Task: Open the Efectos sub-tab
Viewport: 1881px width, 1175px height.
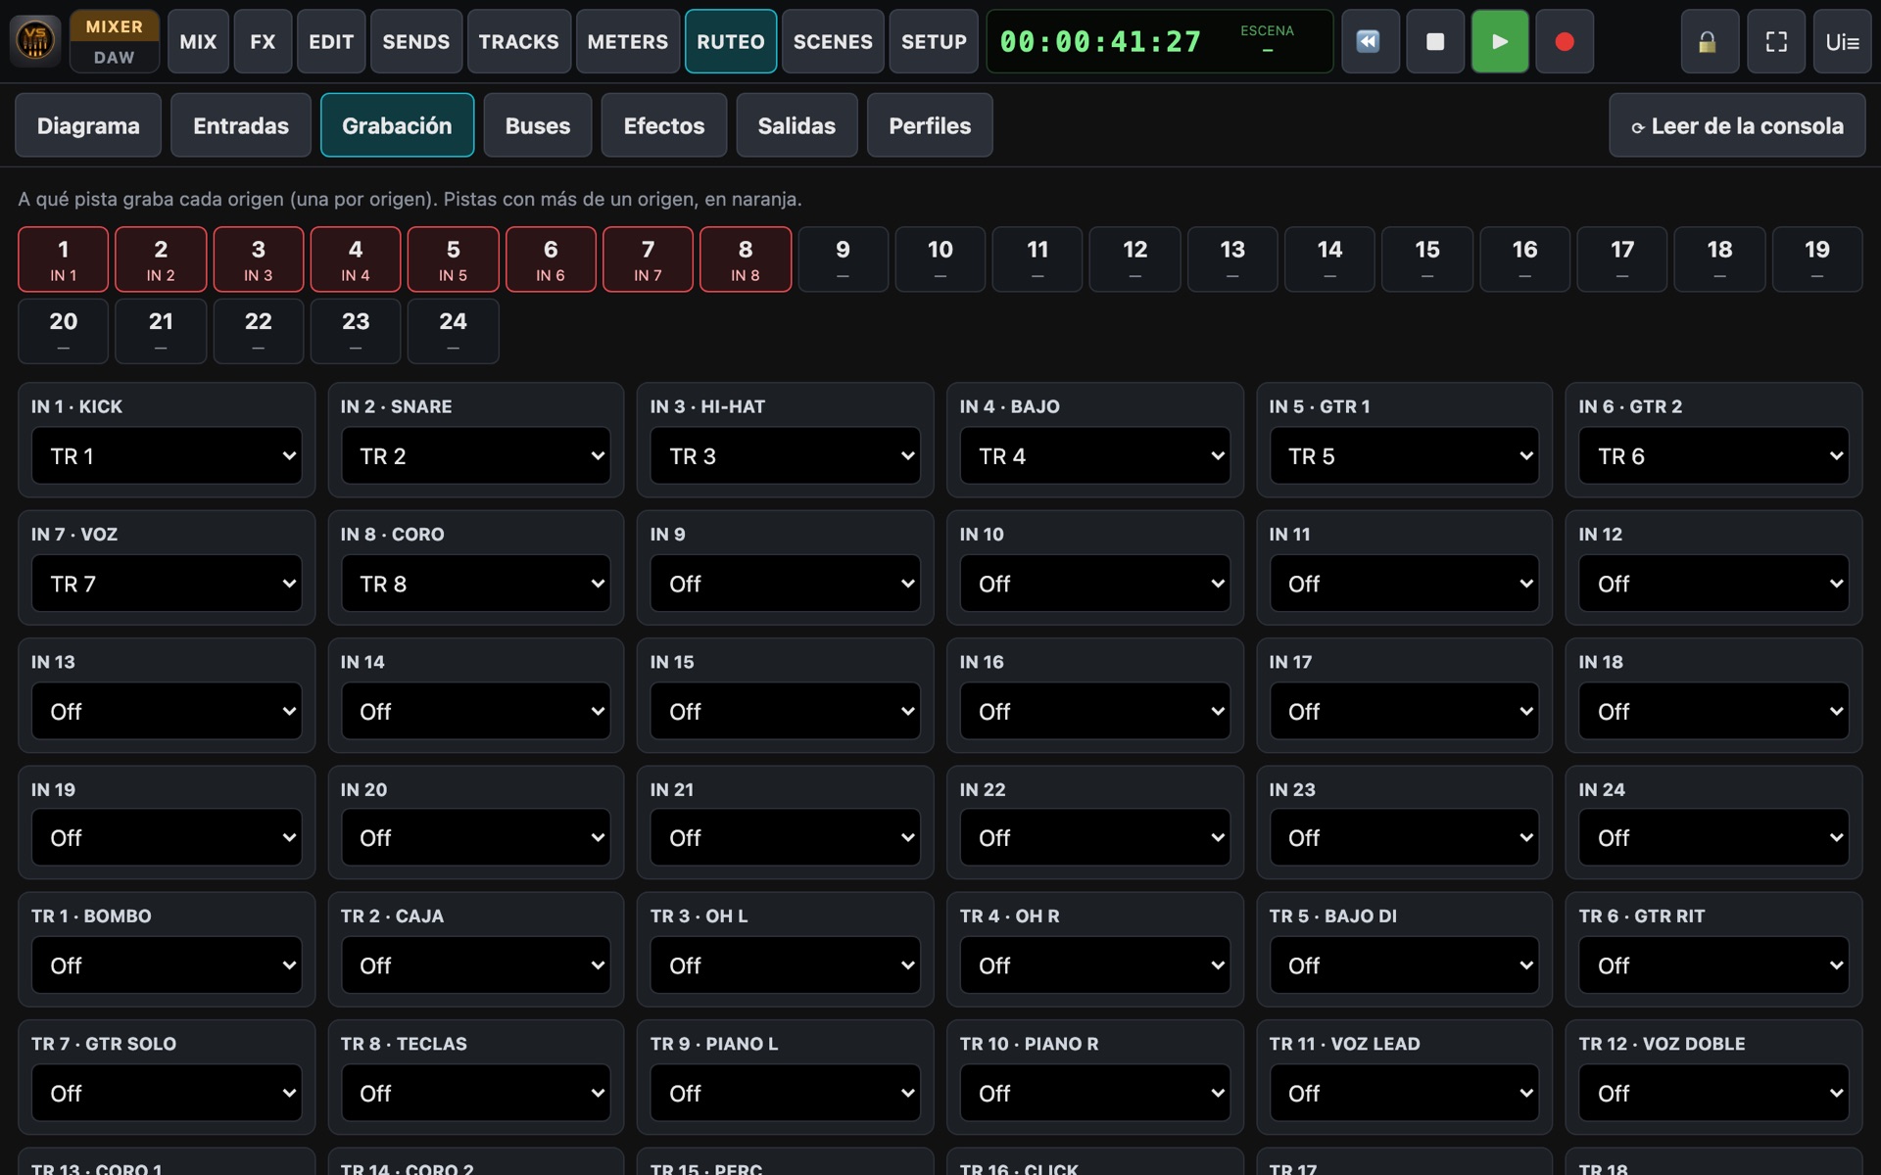Action: tap(664, 125)
